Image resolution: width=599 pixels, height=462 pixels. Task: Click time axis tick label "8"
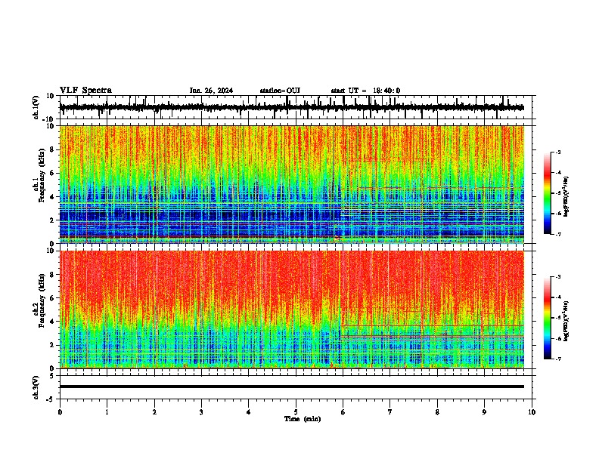437,412
